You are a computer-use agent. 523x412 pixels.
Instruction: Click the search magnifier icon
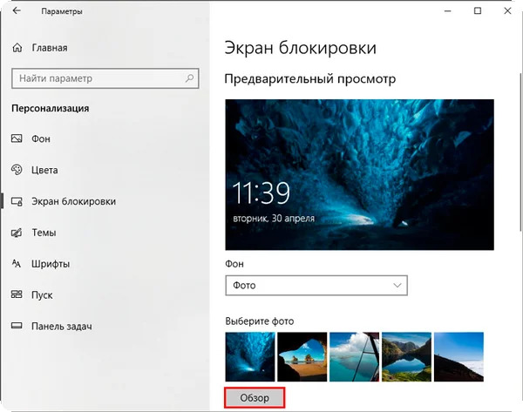pyautogui.click(x=189, y=78)
